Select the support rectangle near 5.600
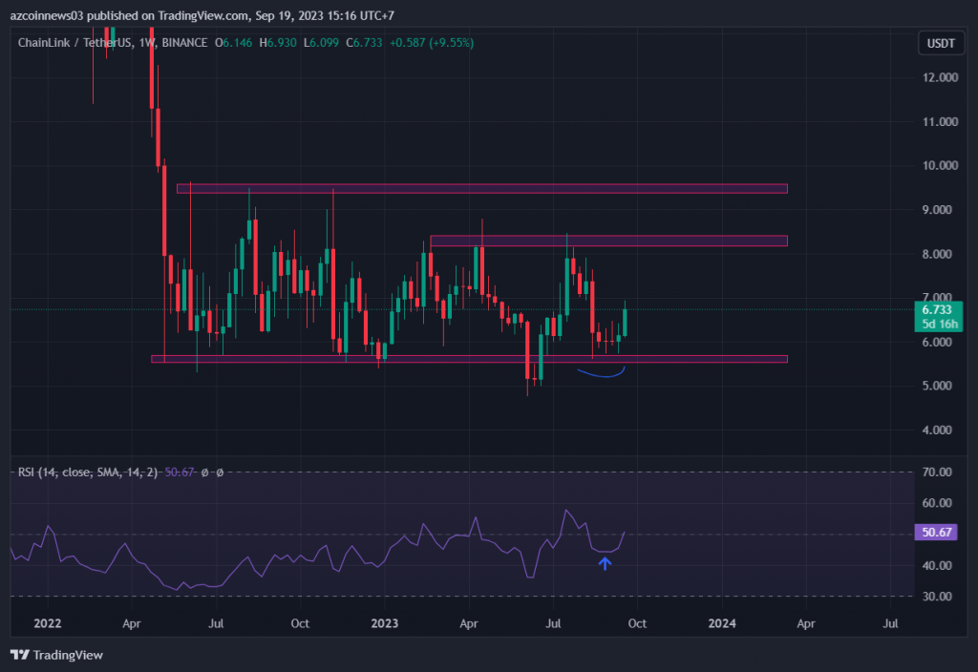Viewport: 978px width, 672px height. click(469, 359)
